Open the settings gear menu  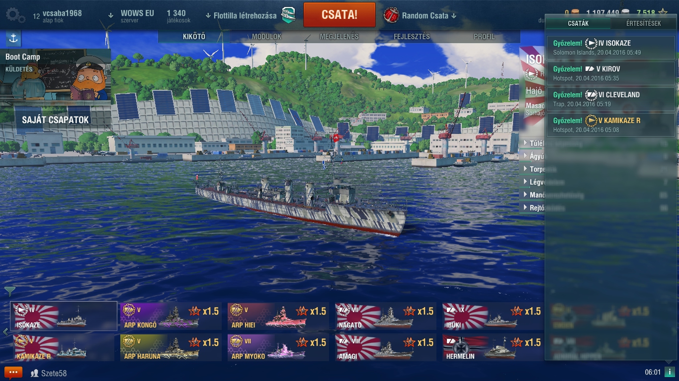click(x=15, y=15)
